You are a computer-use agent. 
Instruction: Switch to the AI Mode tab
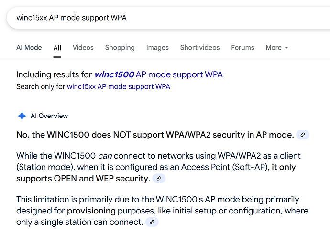click(29, 48)
